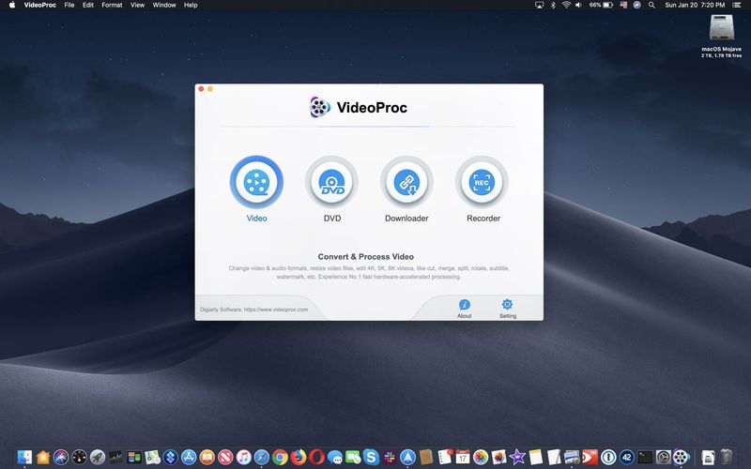Open System Preferences in the Dock
This screenshot has width=751, height=469.
tap(663, 457)
